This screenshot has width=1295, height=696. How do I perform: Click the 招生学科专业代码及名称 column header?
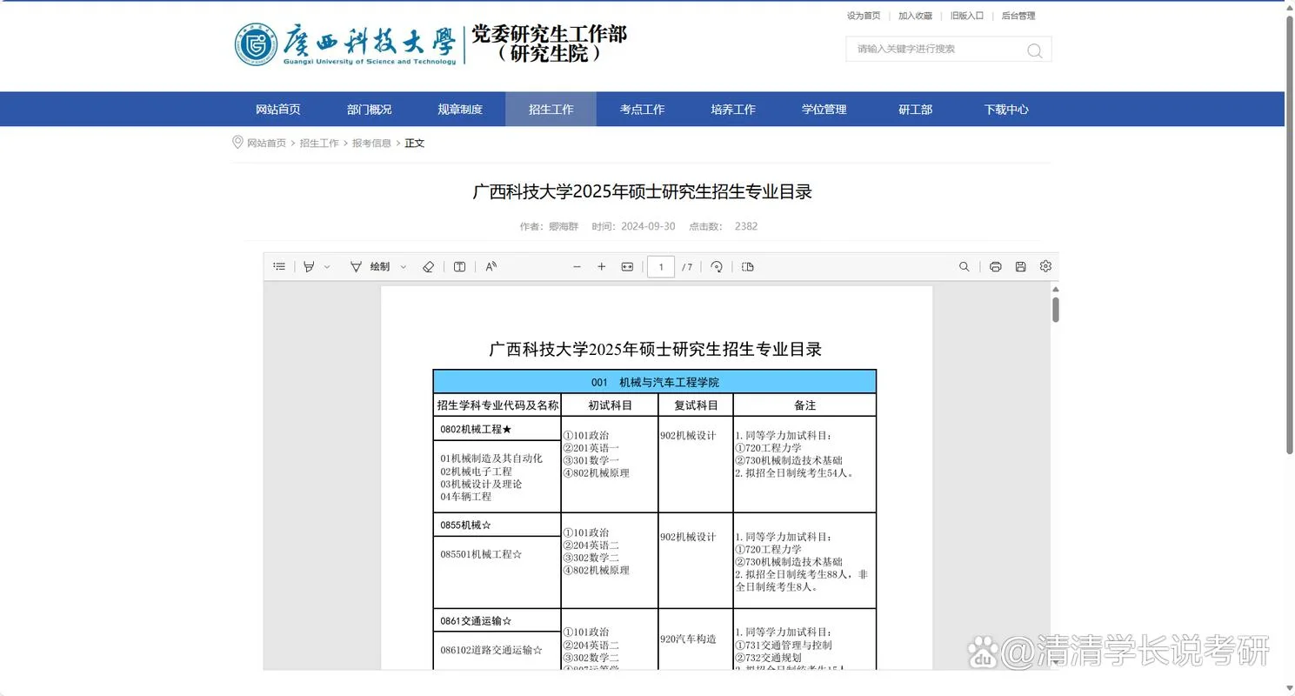497,405
